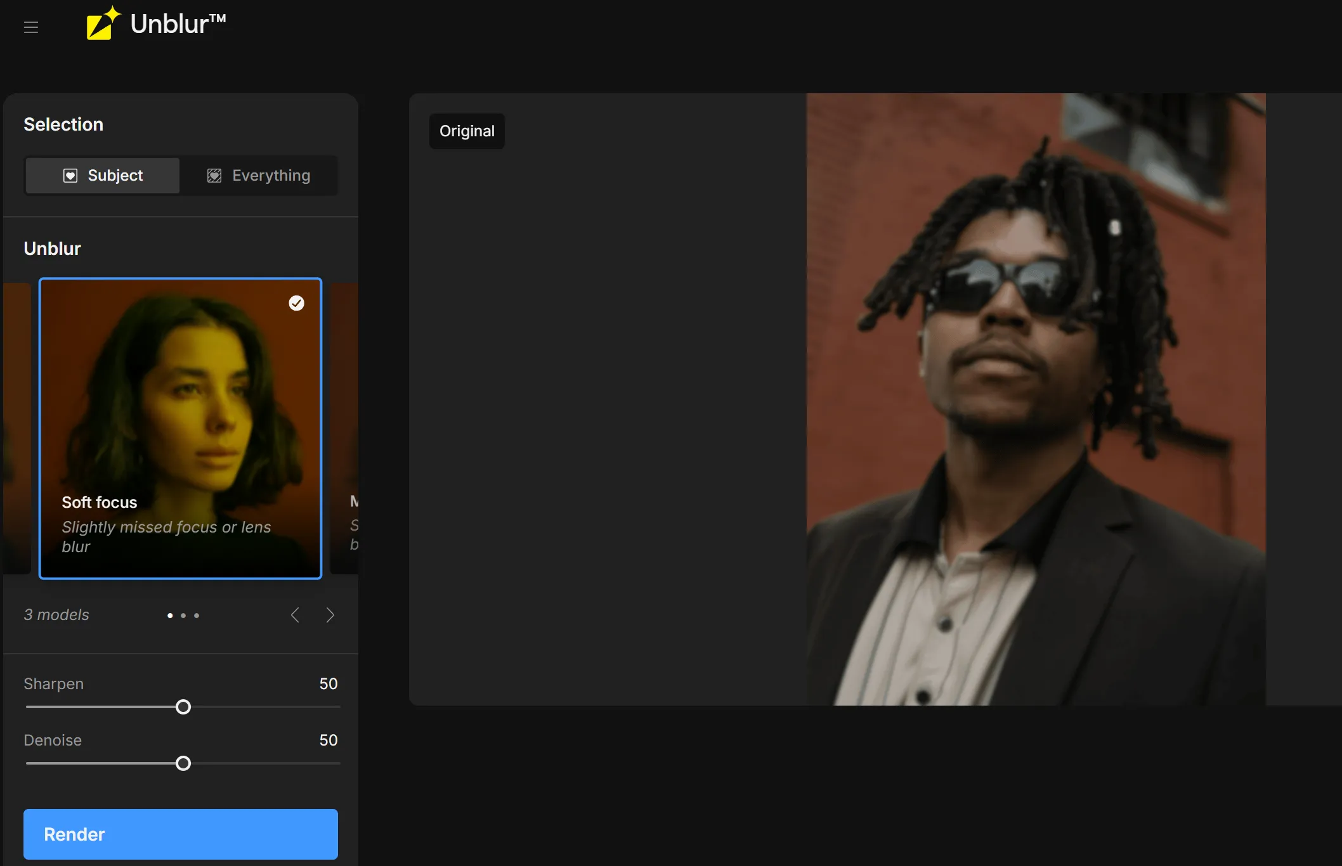
Task: Go to the next unblur model
Action: (330, 615)
